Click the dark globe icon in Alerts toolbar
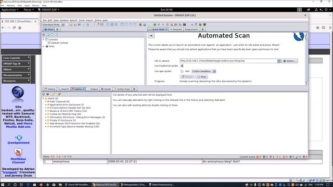The width and height of the screenshot is (333, 187). tap(48, 94)
